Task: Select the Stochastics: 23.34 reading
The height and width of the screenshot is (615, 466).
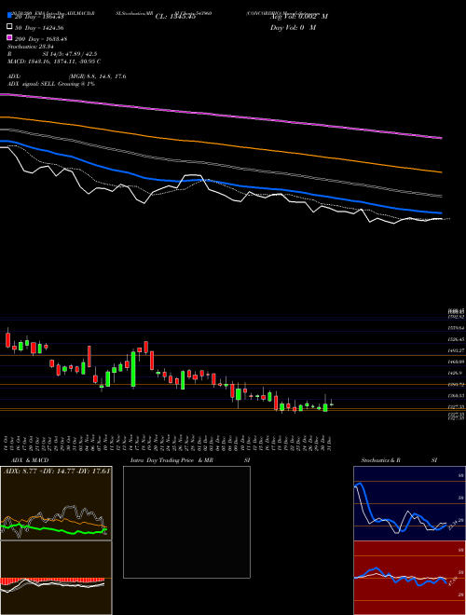Action: 29,47
